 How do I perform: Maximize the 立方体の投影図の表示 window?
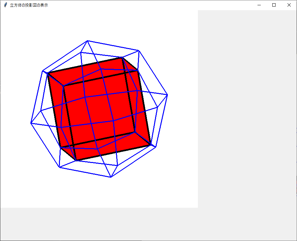pyautogui.click(x=274, y=5)
